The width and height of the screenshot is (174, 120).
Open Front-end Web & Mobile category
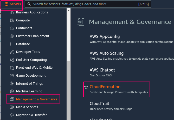tap(34, 68)
